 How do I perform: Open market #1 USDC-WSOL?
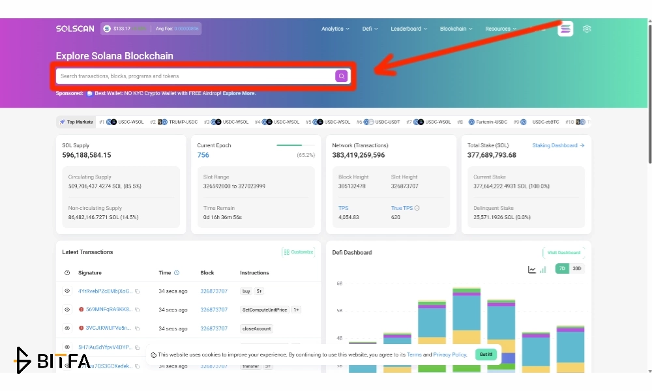[121, 122]
